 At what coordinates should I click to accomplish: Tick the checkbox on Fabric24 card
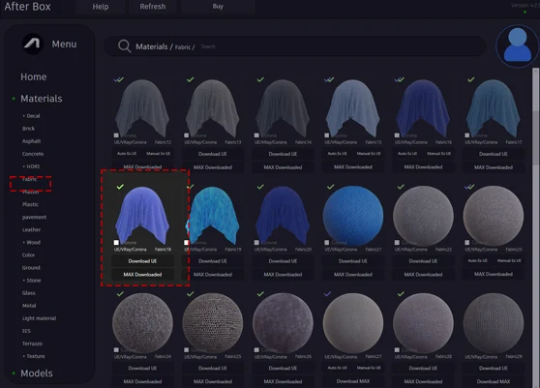click(x=116, y=350)
